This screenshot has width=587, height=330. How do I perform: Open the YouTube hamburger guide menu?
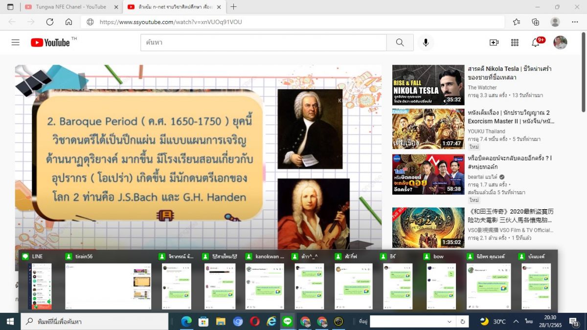point(16,43)
